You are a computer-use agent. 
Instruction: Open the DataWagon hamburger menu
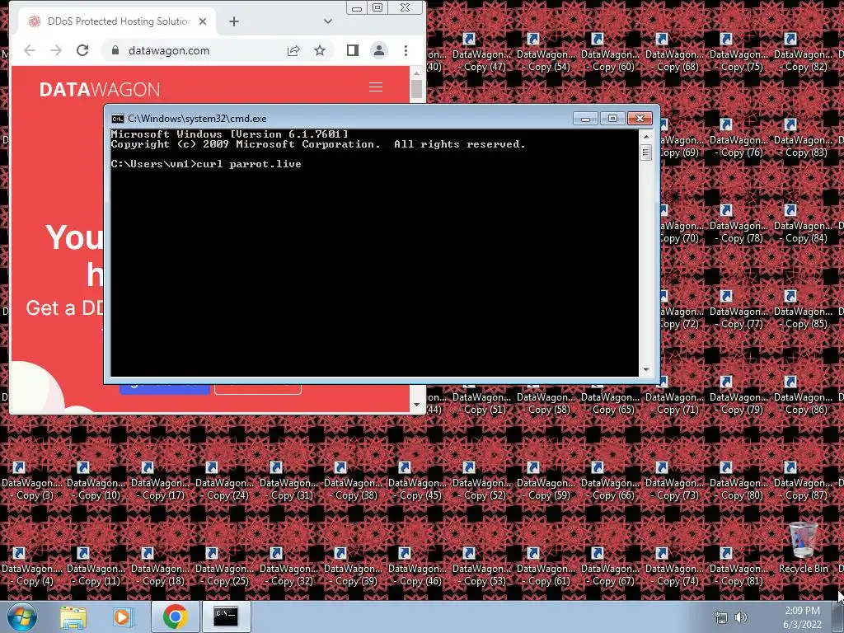[x=376, y=87]
